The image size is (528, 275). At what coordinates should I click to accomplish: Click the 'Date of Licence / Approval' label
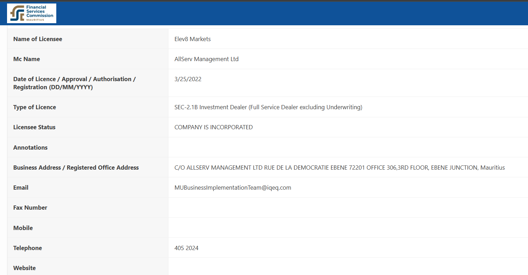pos(75,83)
